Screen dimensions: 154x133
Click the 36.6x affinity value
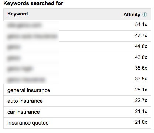click(141, 68)
